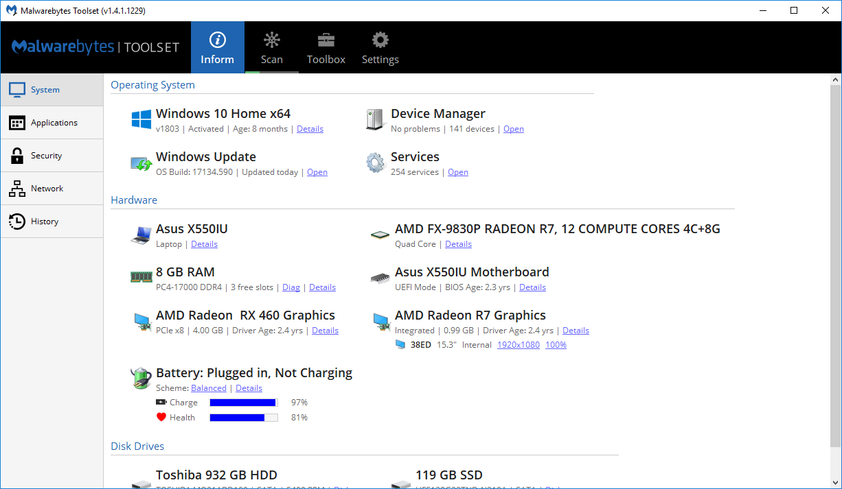Select Network in the sidebar

[x=52, y=189]
